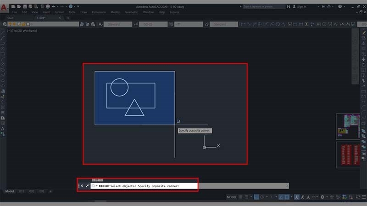This screenshot has height=206, width=367.
Task: Open the Standard multileader style dropdown
Action: 224,24
